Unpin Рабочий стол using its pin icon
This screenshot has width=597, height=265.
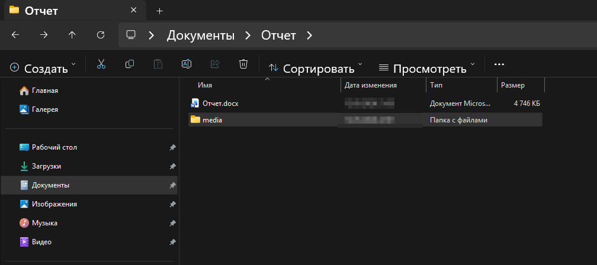(x=172, y=147)
